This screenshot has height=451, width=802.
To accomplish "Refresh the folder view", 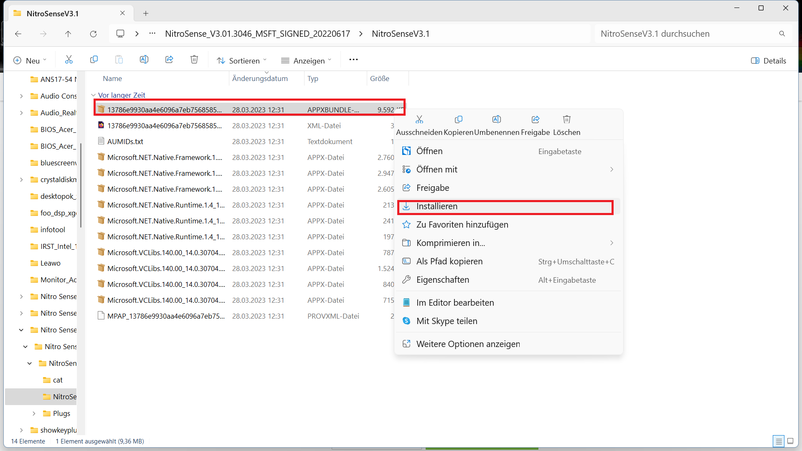I will point(93,34).
